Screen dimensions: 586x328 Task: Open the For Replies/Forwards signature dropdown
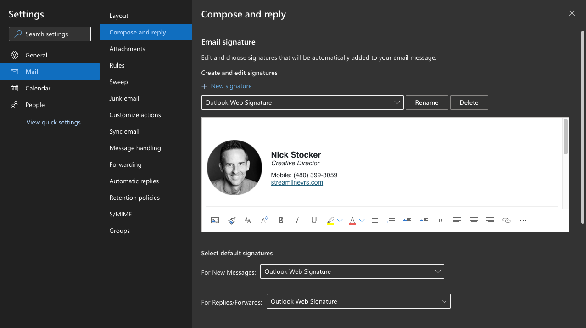[x=358, y=301]
